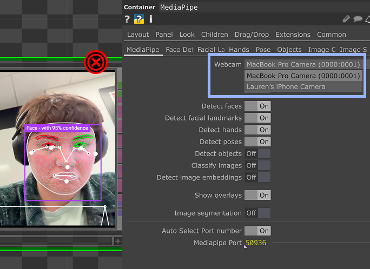Click the Container operator type label
This screenshot has width=370, height=269.
click(x=140, y=8)
